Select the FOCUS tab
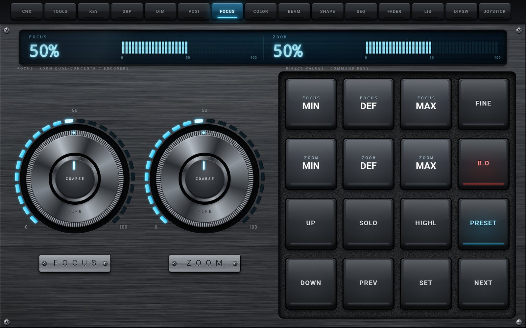This screenshot has height=328, width=526. (227, 11)
